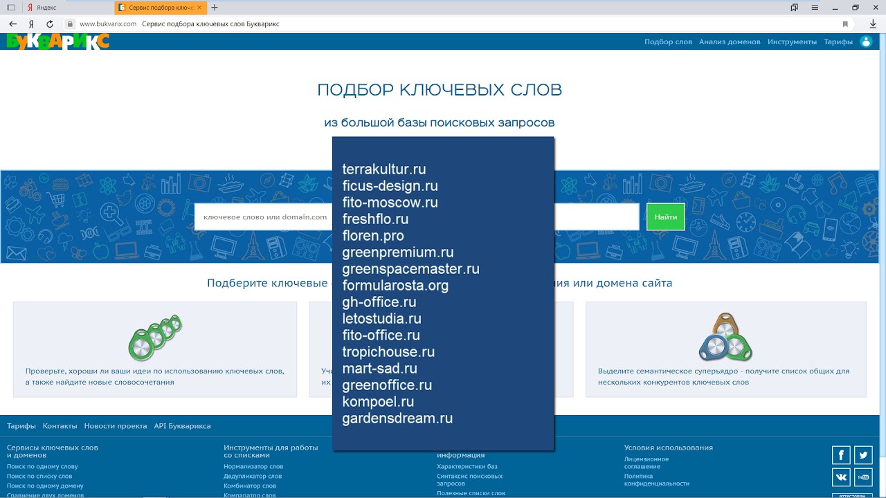Open the Проверьте, хороши ли ваши идеи card text
Image resolution: width=886 pixels, height=498 pixels.
(x=155, y=376)
